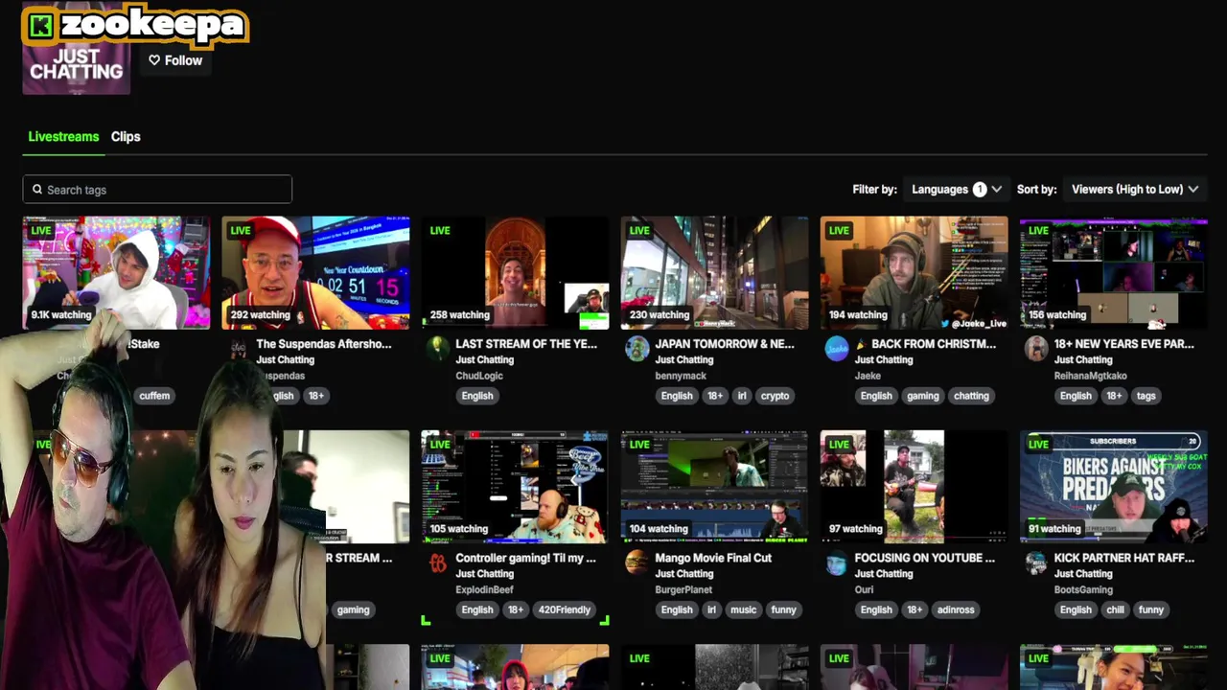The height and width of the screenshot is (690, 1227).
Task: Open the 156 watching New Years Eve thumbnail
Action: 1113,273
